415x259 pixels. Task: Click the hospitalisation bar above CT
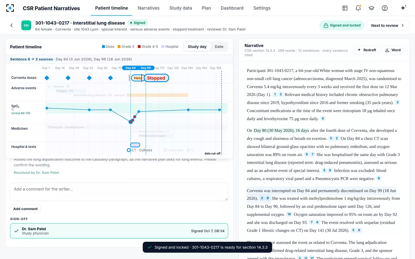tap(135, 145)
